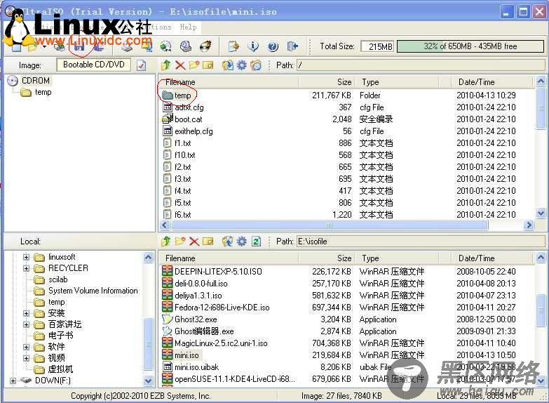Select Ghost32.exe in the local list

pyautogui.click(x=346, y=319)
